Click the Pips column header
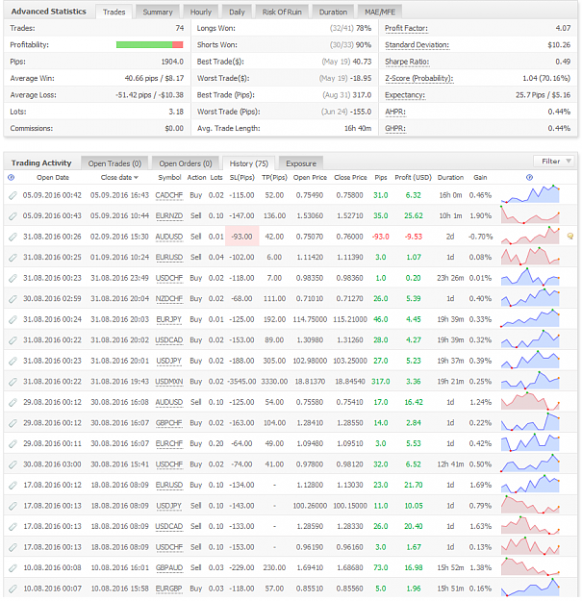582x601 pixels. tap(380, 178)
